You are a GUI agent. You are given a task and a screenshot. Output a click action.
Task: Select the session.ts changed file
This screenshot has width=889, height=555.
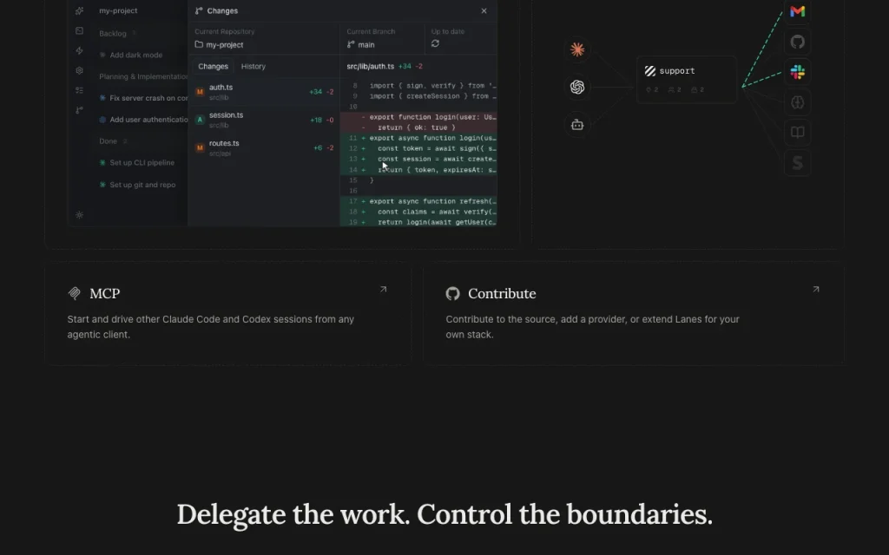pos(264,120)
